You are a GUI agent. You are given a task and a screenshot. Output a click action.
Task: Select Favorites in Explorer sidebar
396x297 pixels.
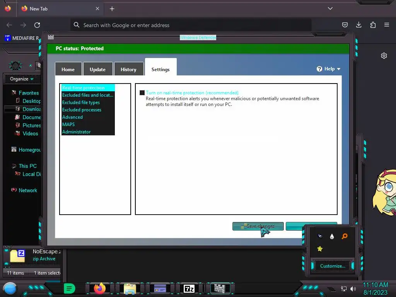click(x=26, y=93)
